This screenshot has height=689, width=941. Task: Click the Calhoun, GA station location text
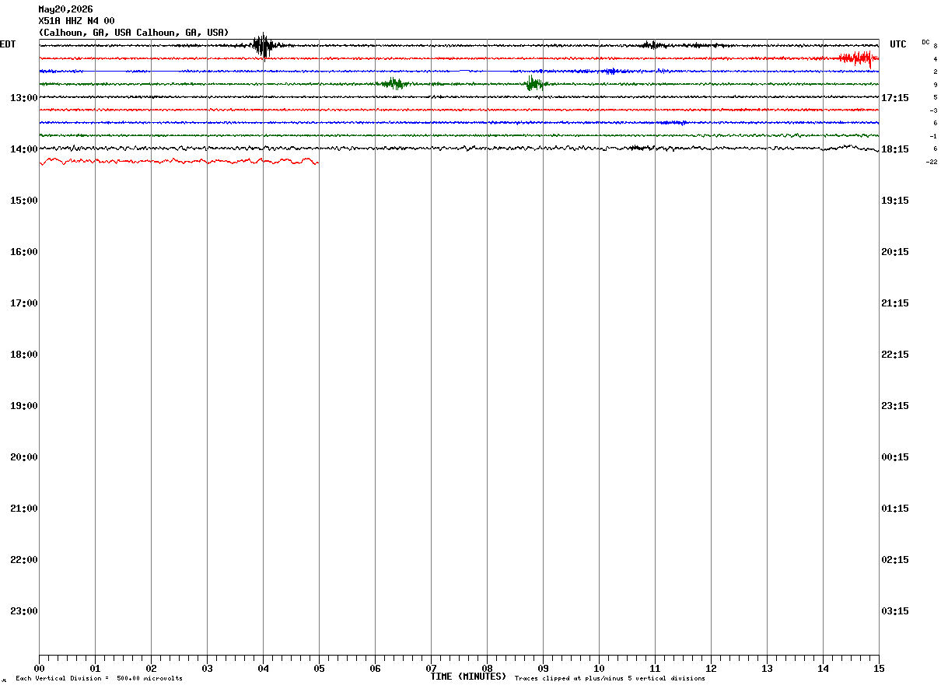(134, 33)
